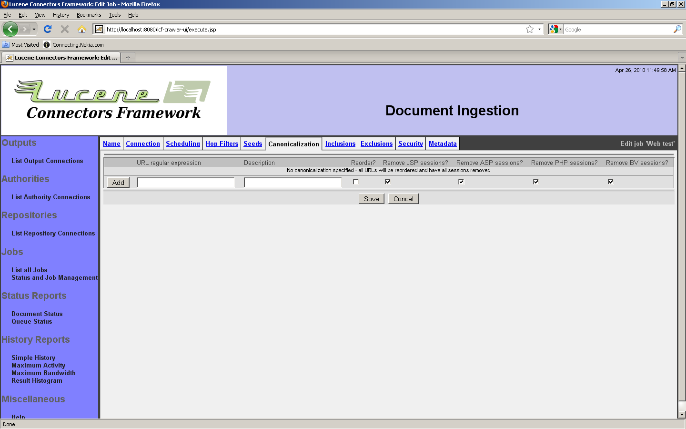Click the bookmark star icon in address bar
The height and width of the screenshot is (429, 686).
(x=529, y=29)
